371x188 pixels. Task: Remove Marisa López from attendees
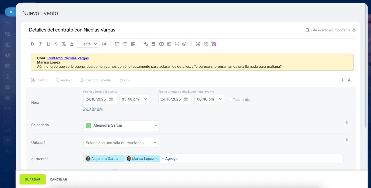157,159
